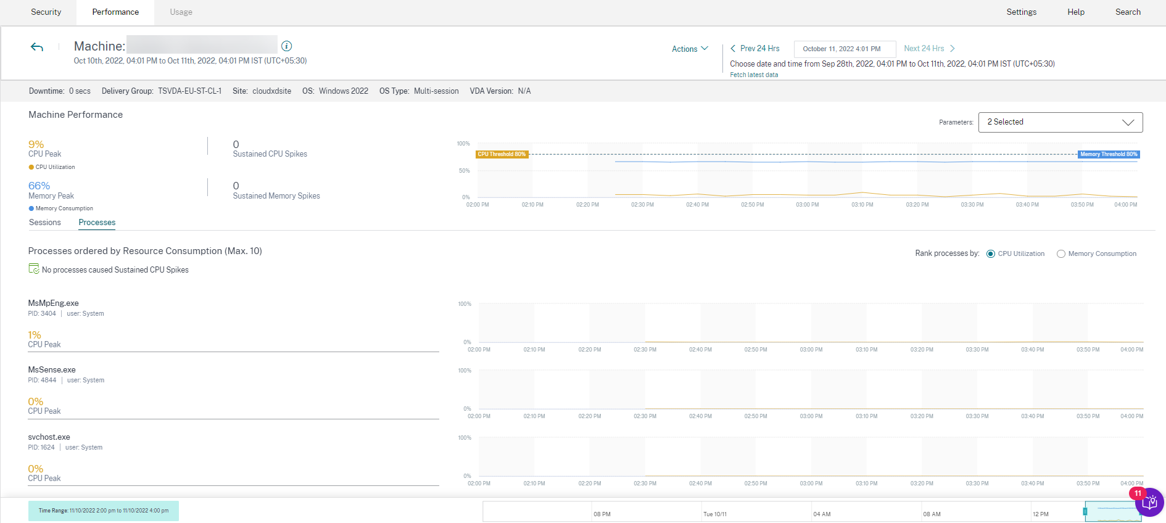The width and height of the screenshot is (1166, 523).
Task: Expand the Parameters '2 Selected' dropdown
Action: tap(1060, 122)
